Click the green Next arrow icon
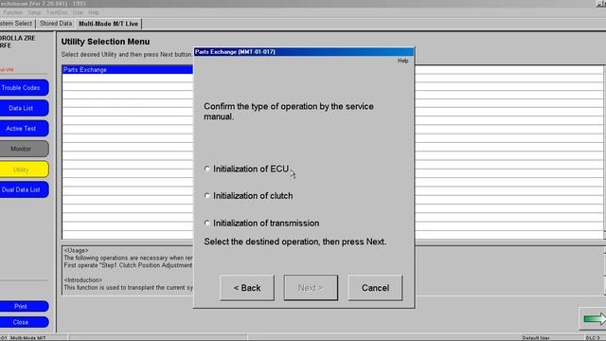This screenshot has width=606, height=341. [595, 319]
